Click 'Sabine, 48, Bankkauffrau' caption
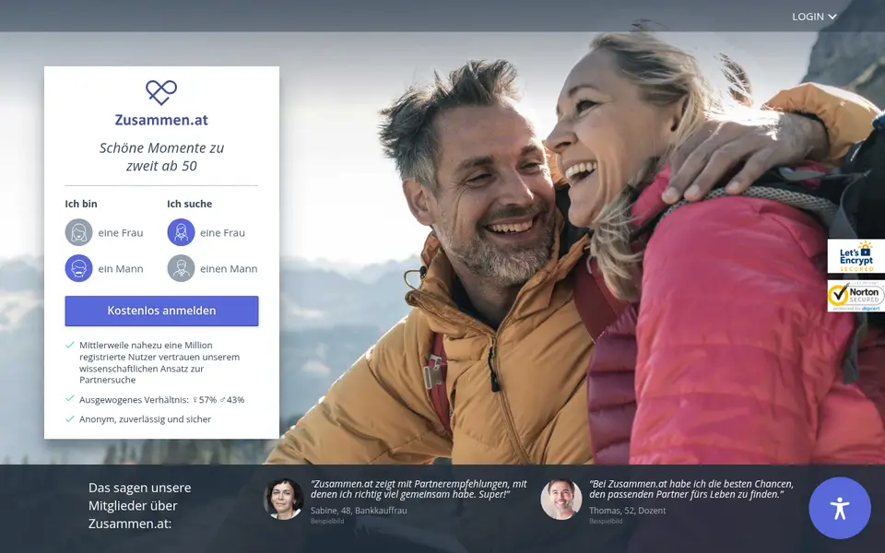The height and width of the screenshot is (553, 885). tap(359, 510)
